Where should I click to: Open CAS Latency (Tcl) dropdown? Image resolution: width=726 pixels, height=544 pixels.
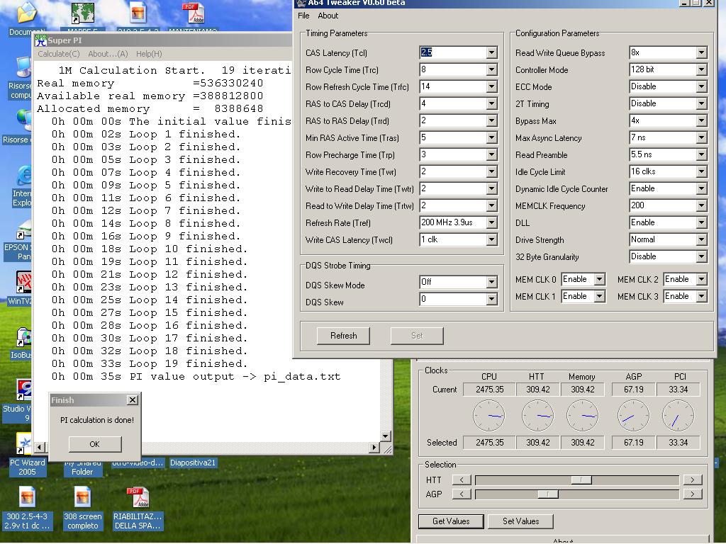(492, 52)
